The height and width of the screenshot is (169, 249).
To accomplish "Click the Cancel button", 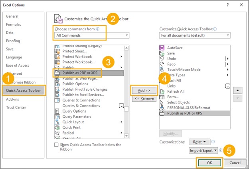I will [x=235, y=163].
